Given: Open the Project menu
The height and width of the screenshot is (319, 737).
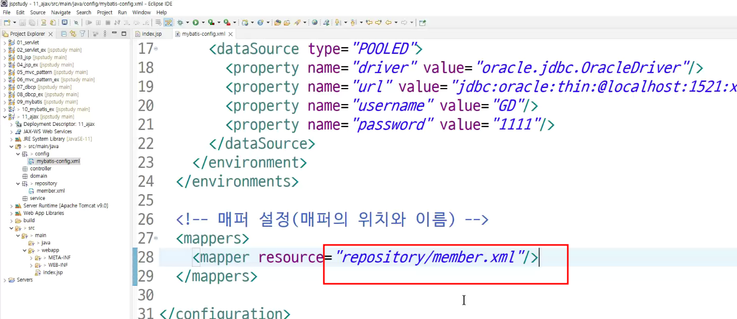Looking at the screenshot, I should pyautogui.click(x=105, y=12).
